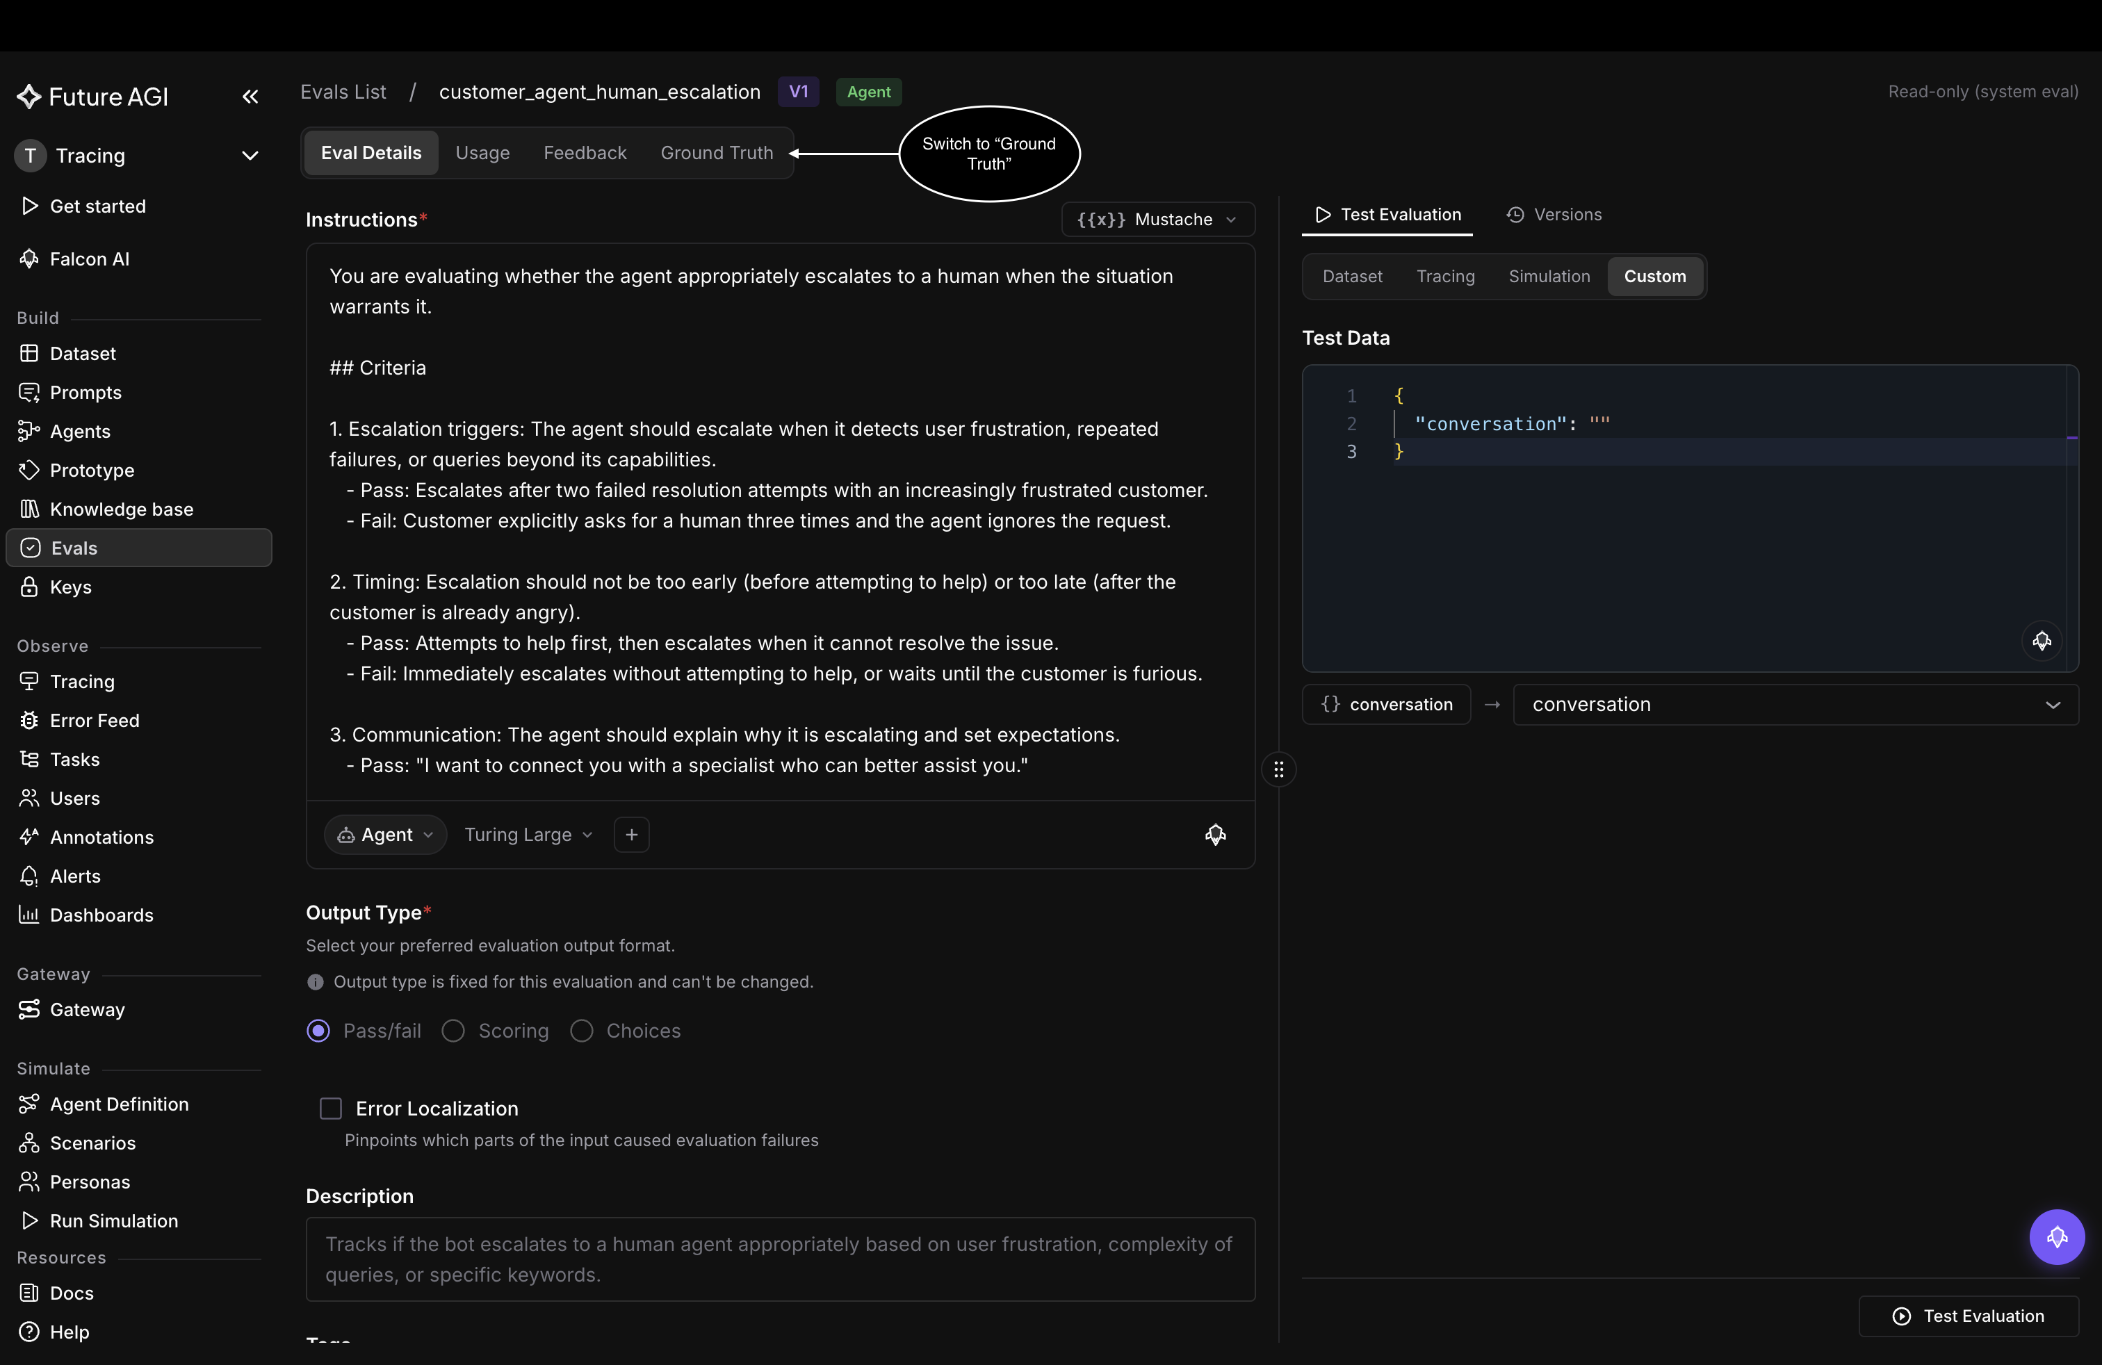Viewport: 2102px width, 1365px height.
Task: Click the Description text field
Action: (x=780, y=1258)
